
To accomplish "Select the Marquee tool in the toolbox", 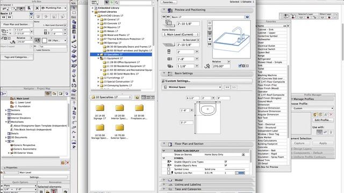I will point(74,13).
